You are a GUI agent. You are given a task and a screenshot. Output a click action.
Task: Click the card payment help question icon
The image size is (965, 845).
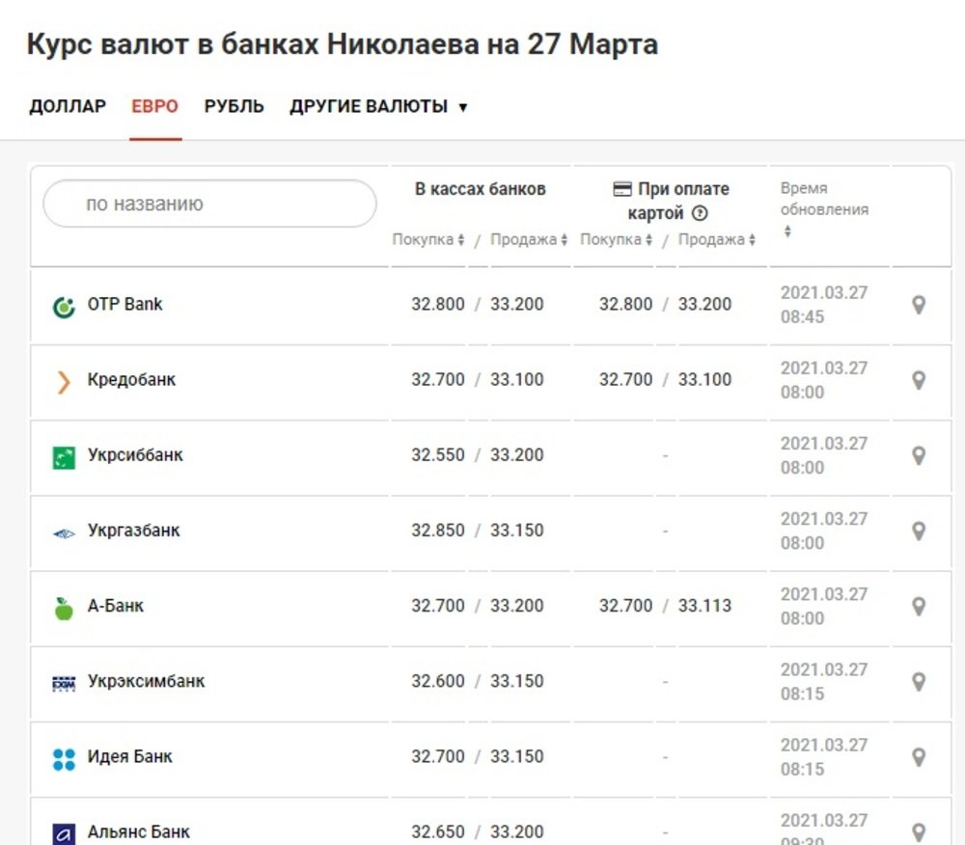[x=700, y=213]
